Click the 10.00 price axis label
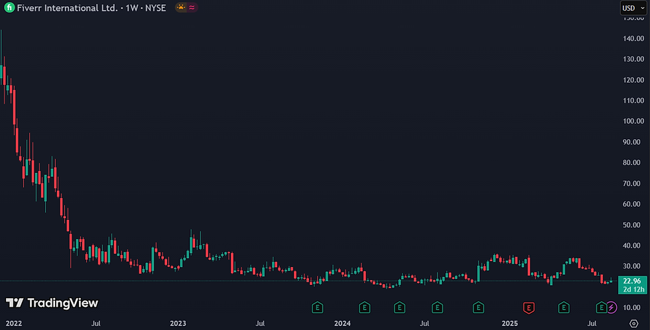650x330 pixels. (631, 307)
